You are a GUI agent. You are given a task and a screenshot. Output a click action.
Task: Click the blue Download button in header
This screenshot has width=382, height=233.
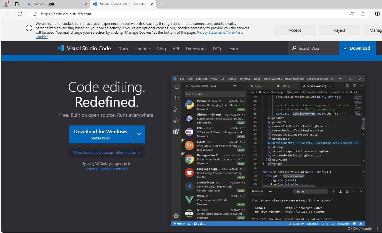pyautogui.click(x=357, y=48)
